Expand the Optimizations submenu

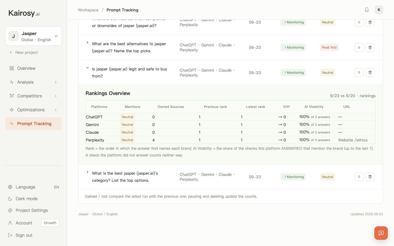tap(33, 110)
